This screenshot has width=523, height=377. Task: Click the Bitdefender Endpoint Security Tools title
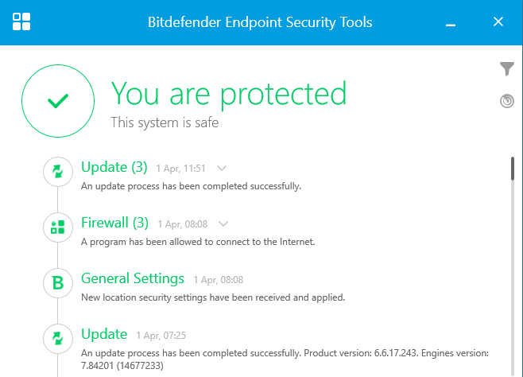(x=260, y=22)
